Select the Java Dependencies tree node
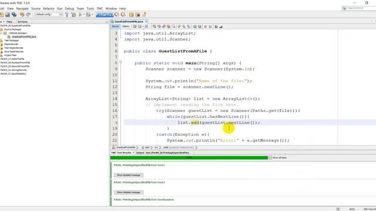This screenshot has width=376, height=211. tap(14, 52)
